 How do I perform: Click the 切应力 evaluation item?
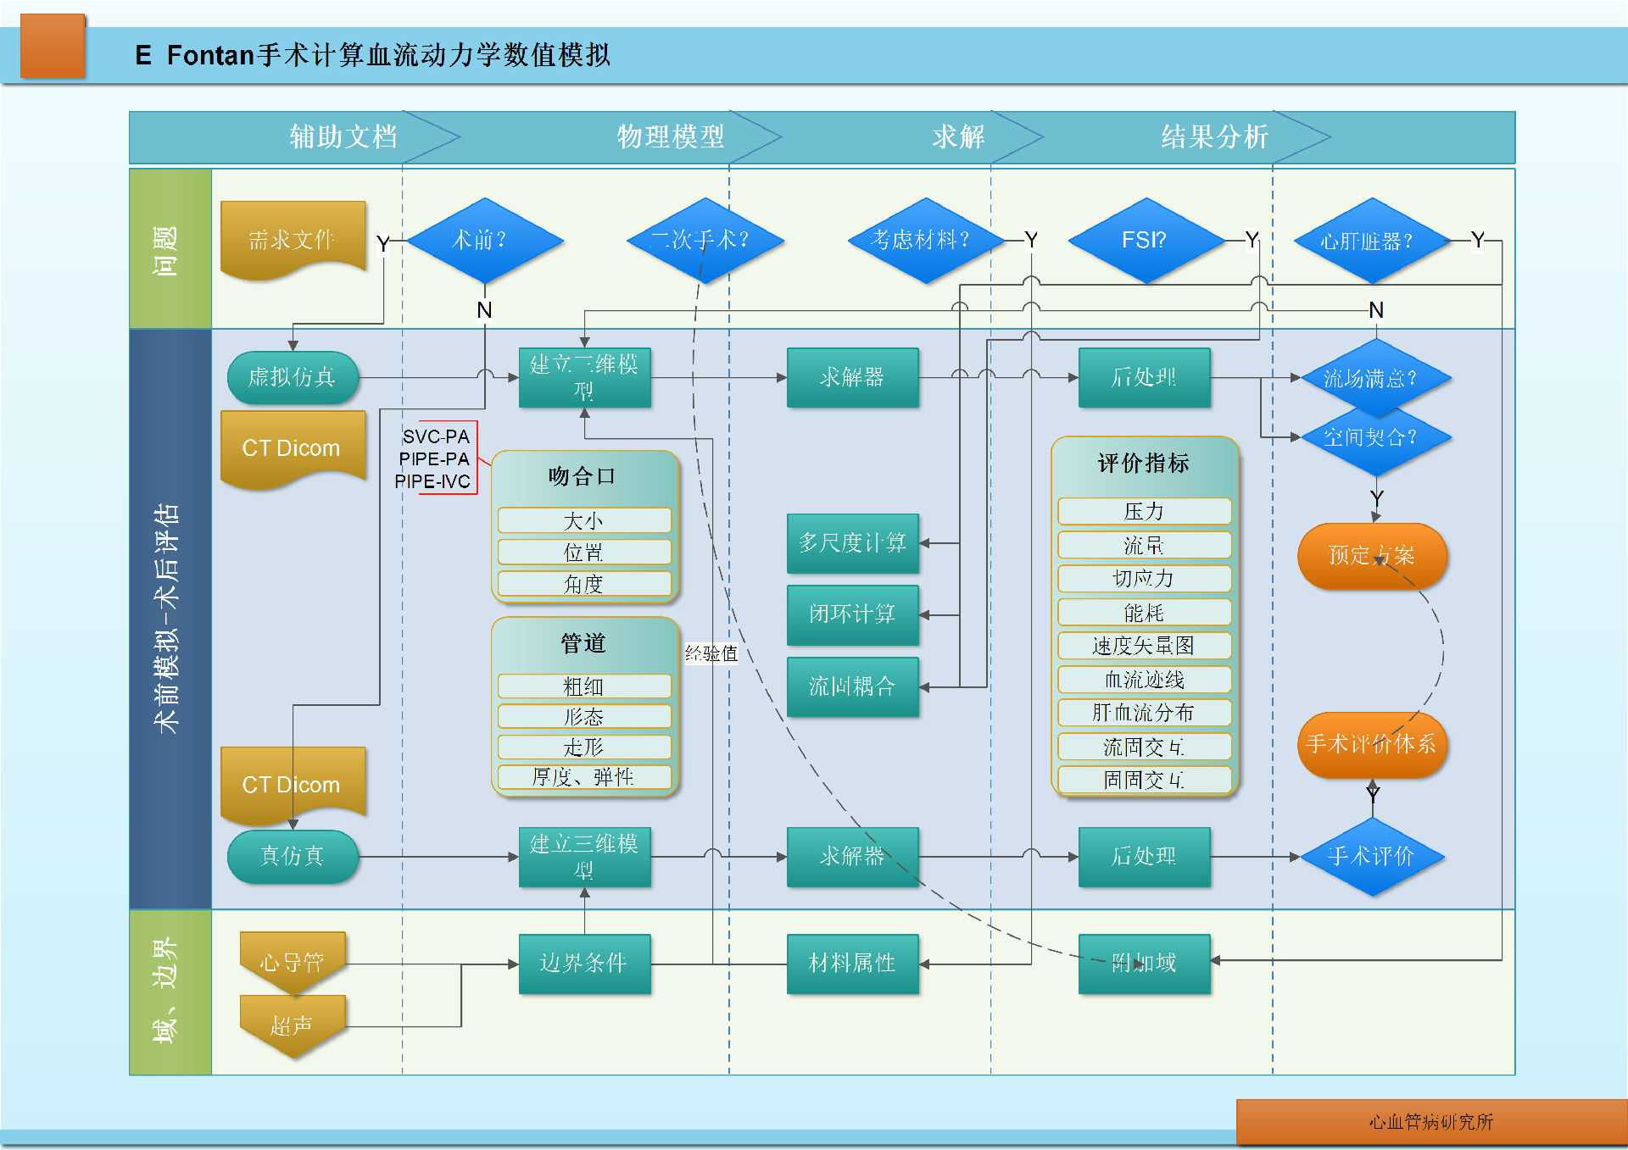(1144, 579)
